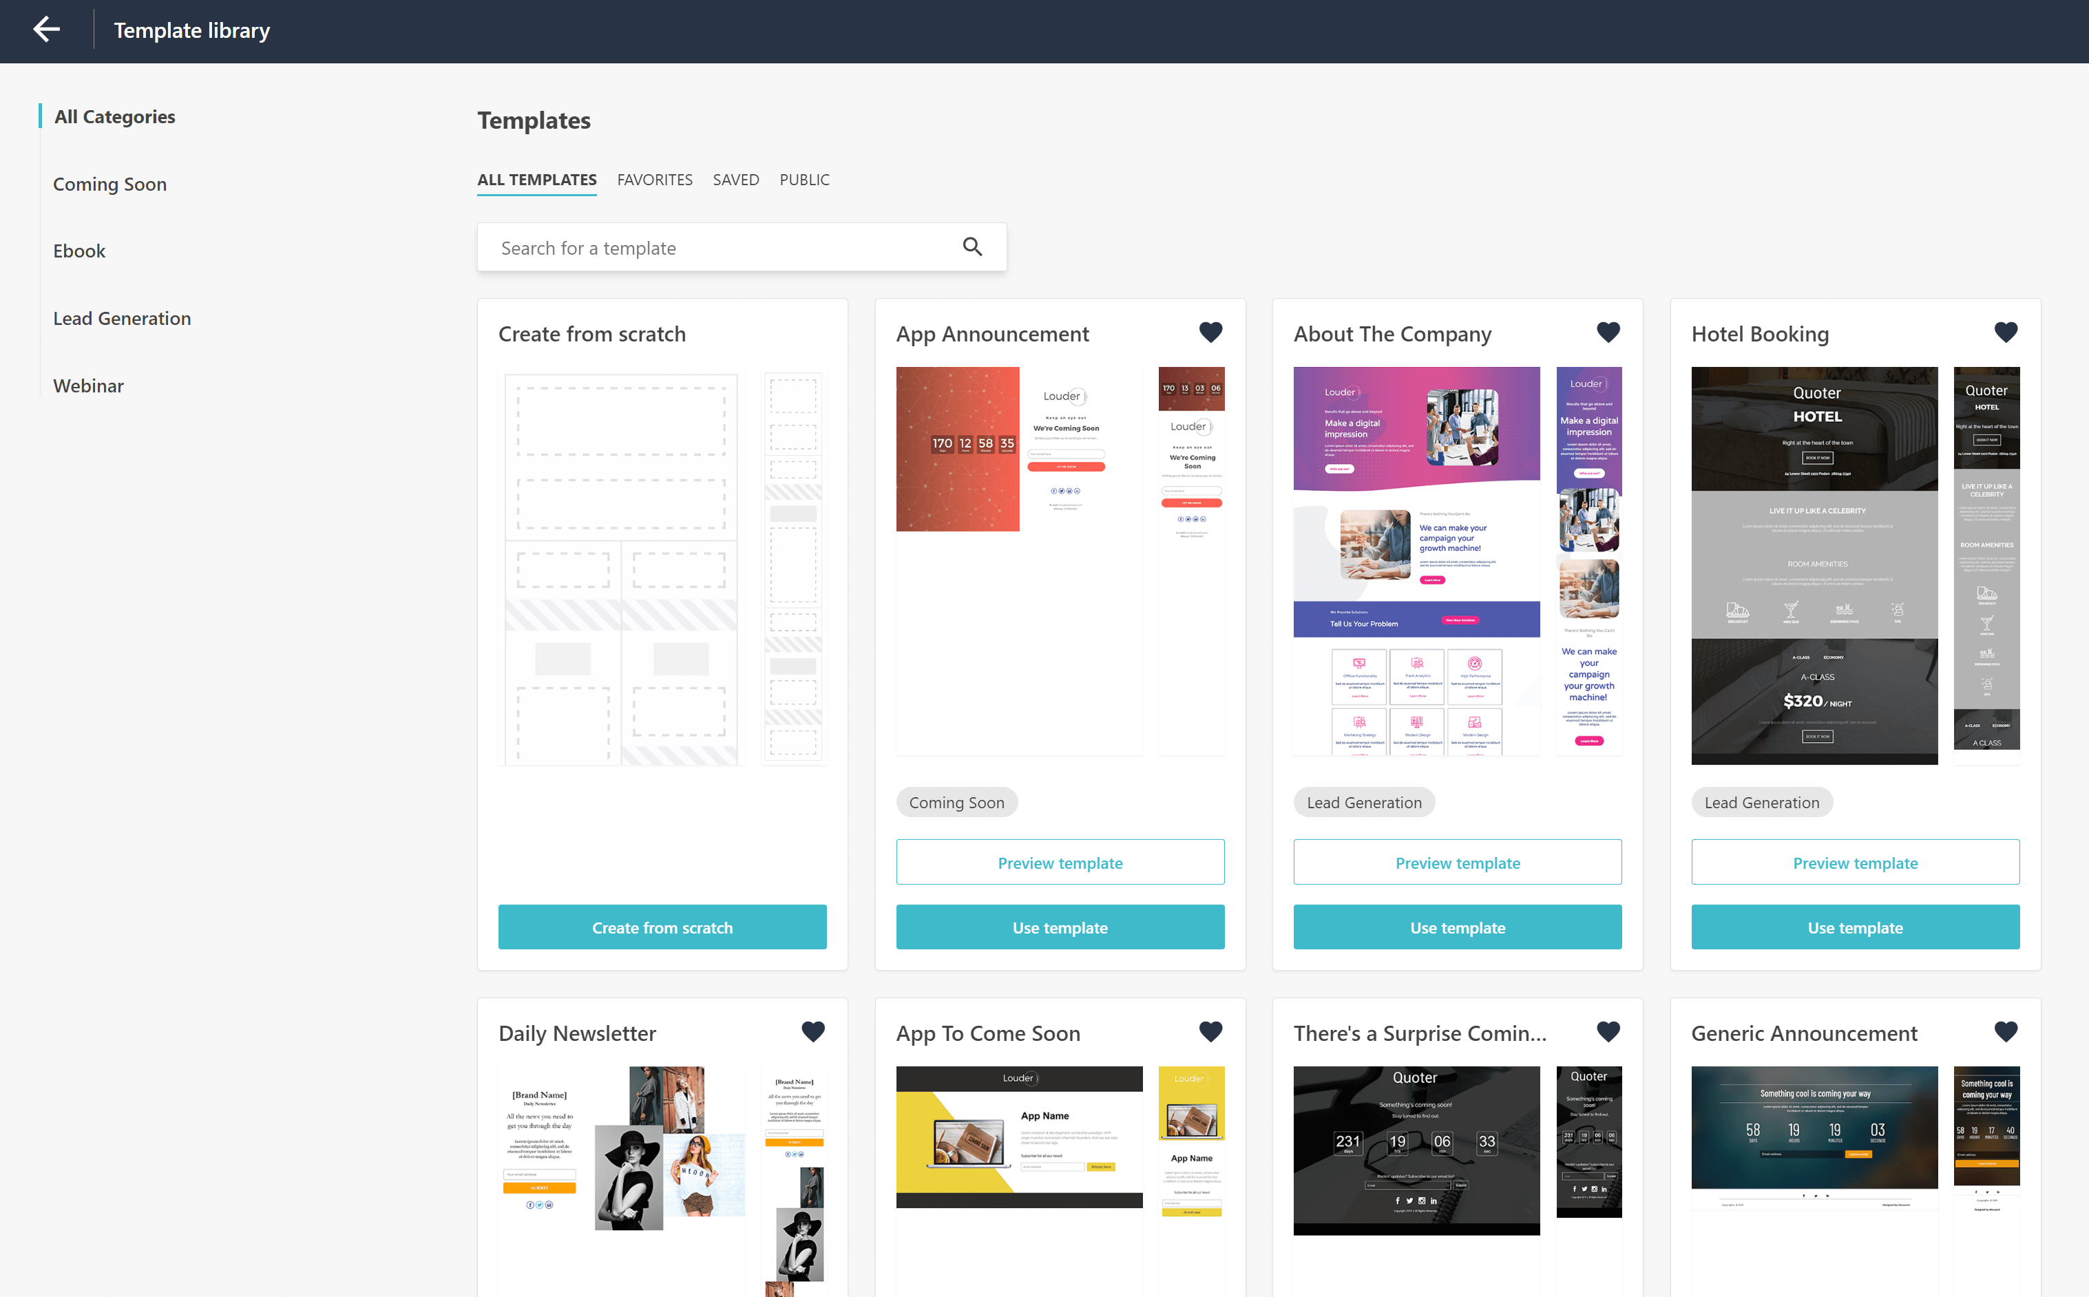Preview the App Announcement template
The height and width of the screenshot is (1297, 2089).
1060,861
